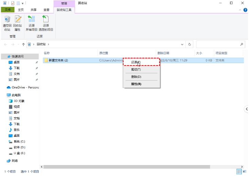249x176 pixels.
Task: Choose 属性(R) in the context menu
Action: (141, 84)
